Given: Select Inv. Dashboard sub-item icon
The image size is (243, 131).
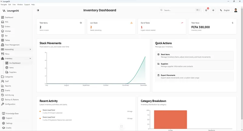Looking at the screenshot, I should [7, 63].
